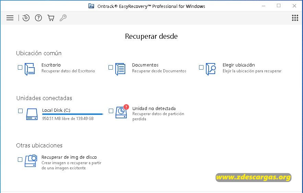Viewport: 303px width, 193px height.
Task: Click the Elegir ubicación folder search icon
Action: click(211, 69)
